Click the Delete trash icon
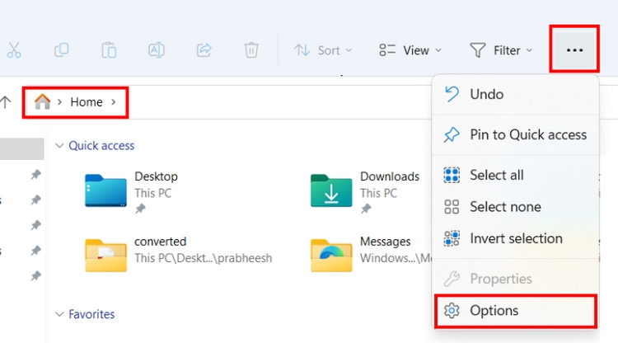618x343 pixels. [x=251, y=50]
